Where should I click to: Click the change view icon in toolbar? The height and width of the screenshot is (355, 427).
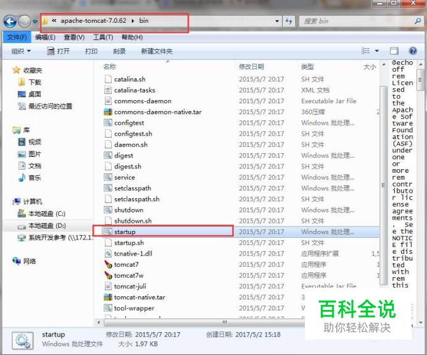coord(365,51)
